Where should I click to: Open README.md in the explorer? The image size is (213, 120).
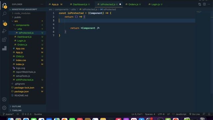(21, 96)
